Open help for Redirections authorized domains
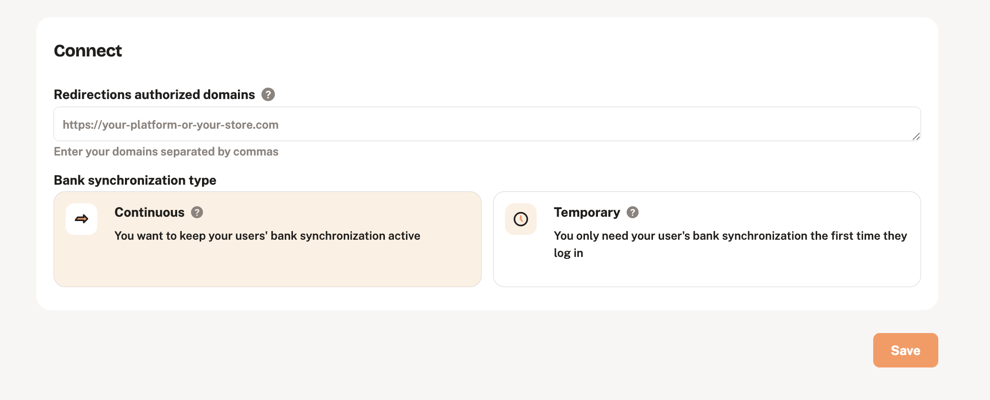 [x=268, y=95]
